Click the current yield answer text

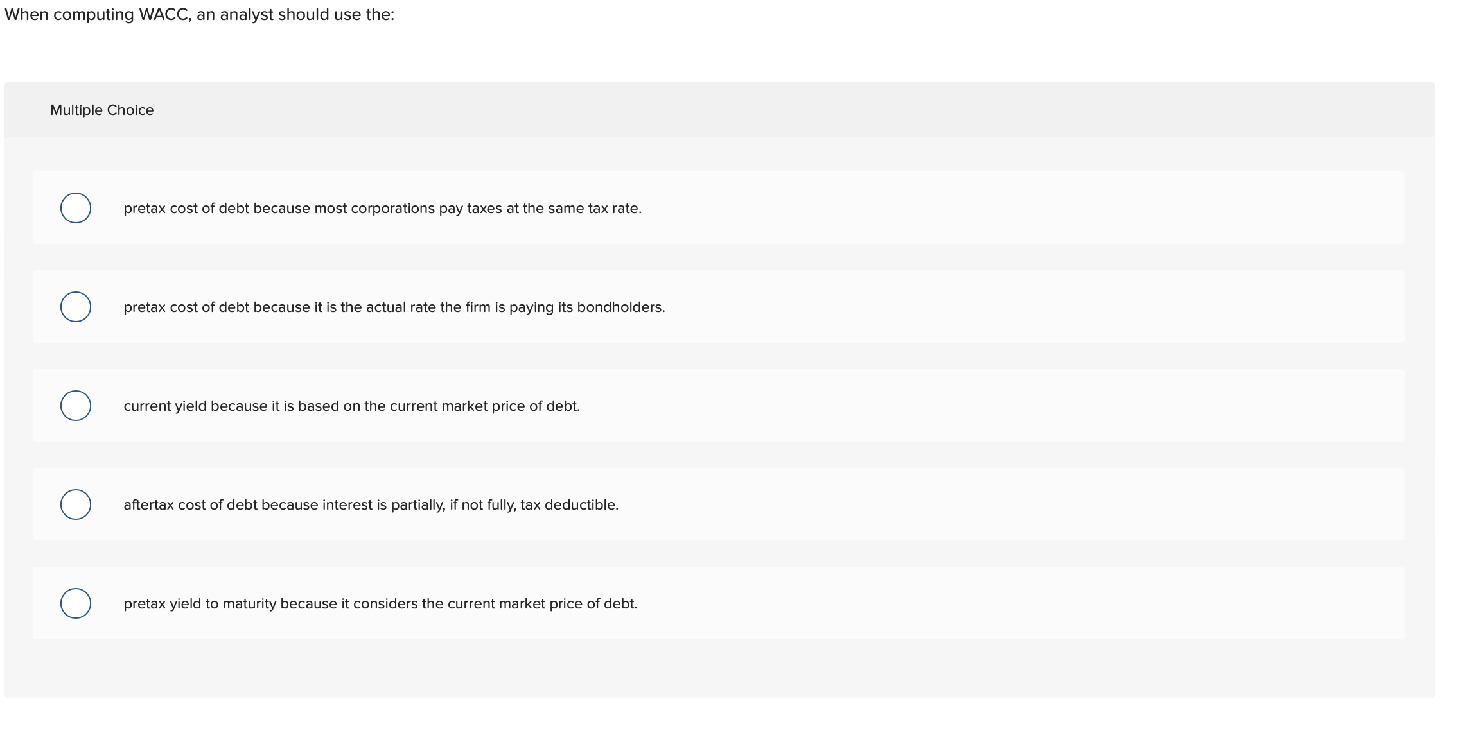[x=351, y=405]
